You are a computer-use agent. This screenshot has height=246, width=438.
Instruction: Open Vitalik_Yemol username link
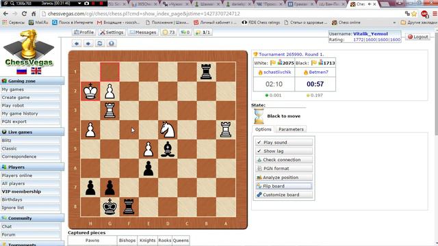[x=370, y=33]
